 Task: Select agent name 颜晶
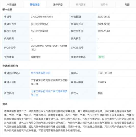click(x=100, y=93)
